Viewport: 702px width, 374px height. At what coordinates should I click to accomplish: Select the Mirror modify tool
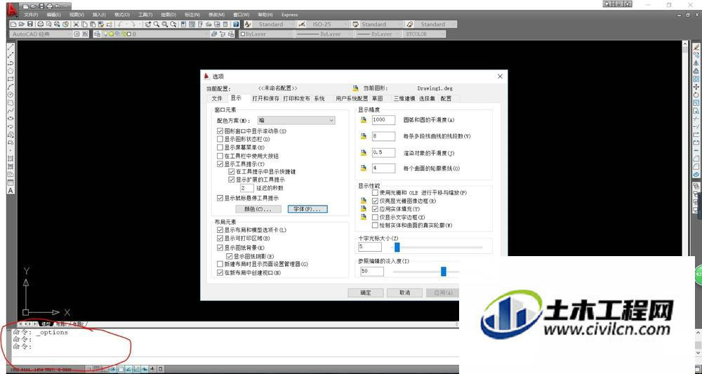[x=696, y=63]
